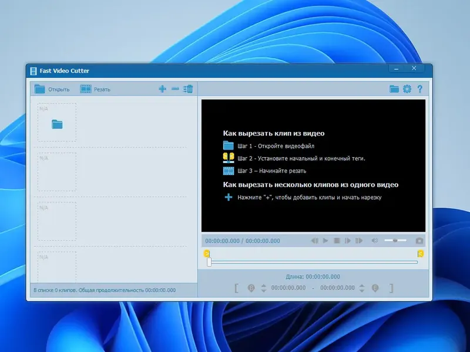Open help question mark icon
470x352 pixels.
coord(420,89)
